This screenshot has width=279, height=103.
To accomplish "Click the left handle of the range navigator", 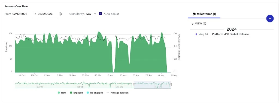I will [x=134, y=85].
